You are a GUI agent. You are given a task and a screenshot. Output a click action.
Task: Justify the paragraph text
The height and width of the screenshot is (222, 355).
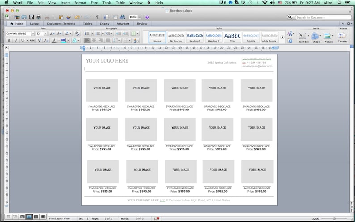pos(108,41)
